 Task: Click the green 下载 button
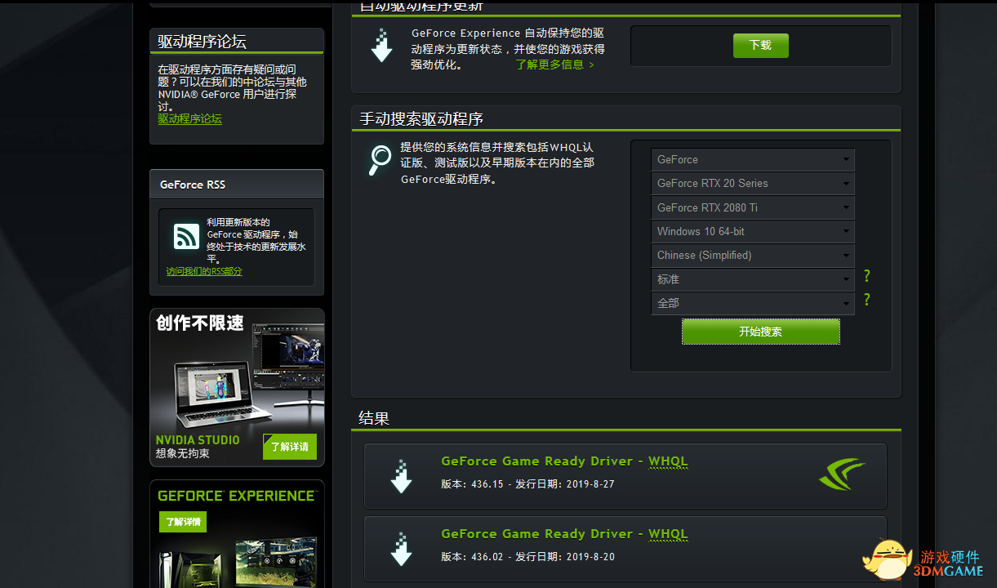tap(761, 46)
